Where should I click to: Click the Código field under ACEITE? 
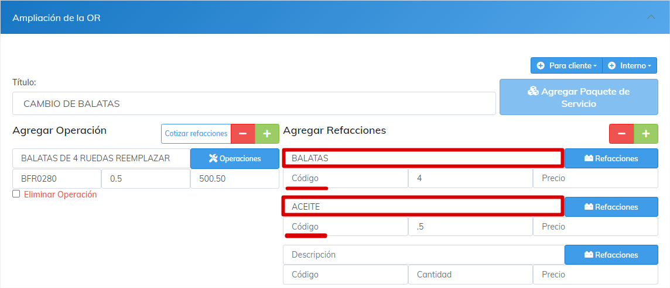pos(345,227)
